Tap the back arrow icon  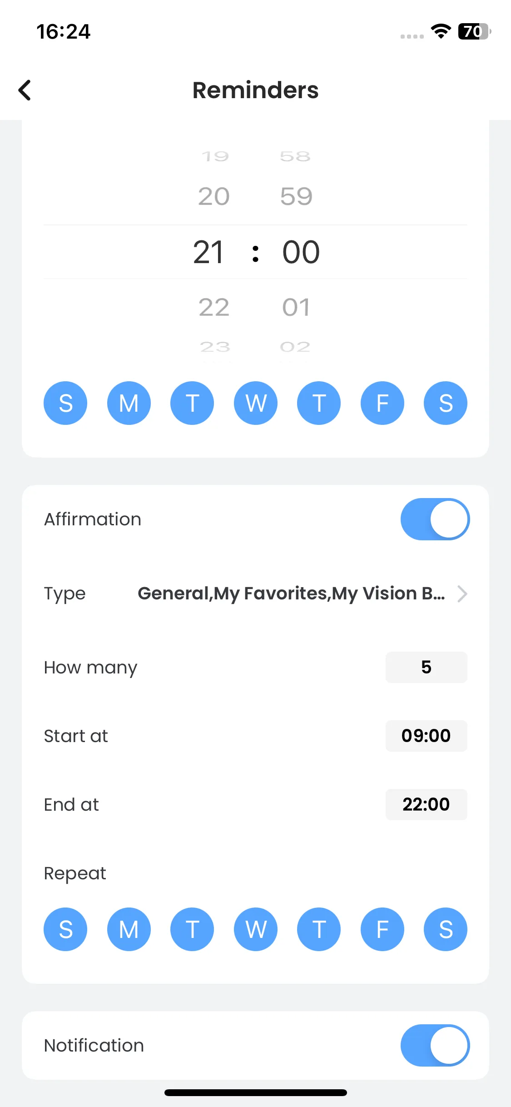[x=25, y=90]
